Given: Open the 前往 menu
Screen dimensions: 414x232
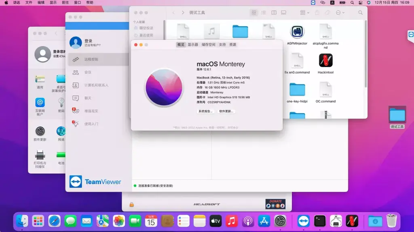Looking at the screenshot, I should pos(65,2).
